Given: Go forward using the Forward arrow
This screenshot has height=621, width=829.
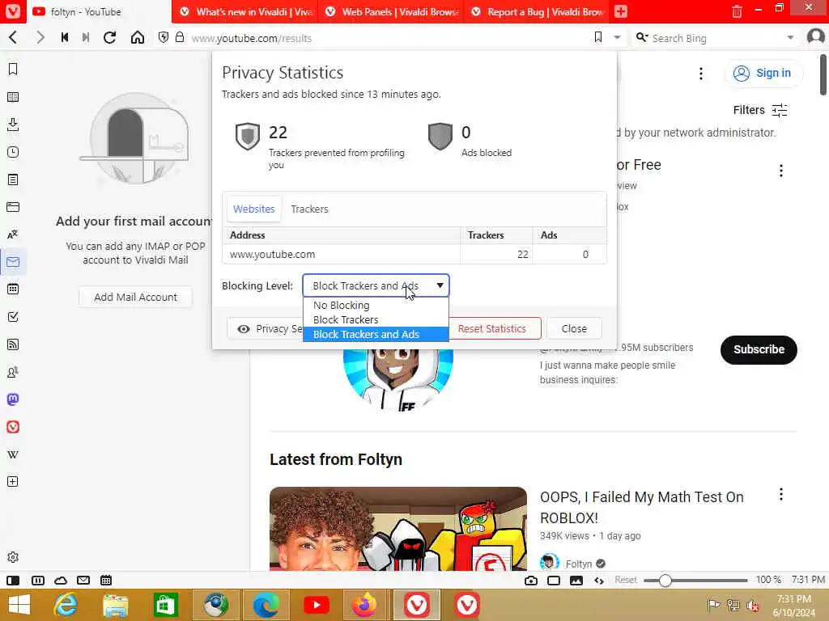Looking at the screenshot, I should point(40,37).
